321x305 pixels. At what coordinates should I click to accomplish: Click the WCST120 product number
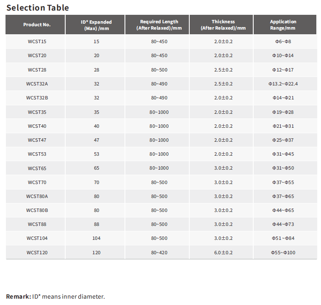point(37,253)
